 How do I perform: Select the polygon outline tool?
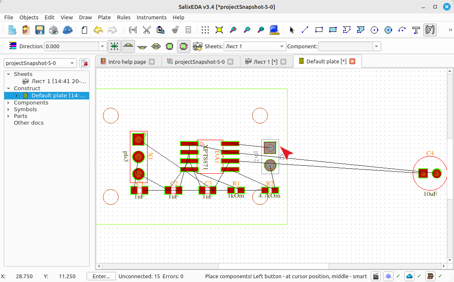pos(346,30)
